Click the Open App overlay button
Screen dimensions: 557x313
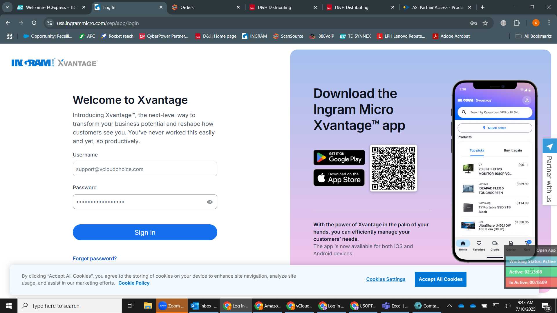click(x=546, y=250)
